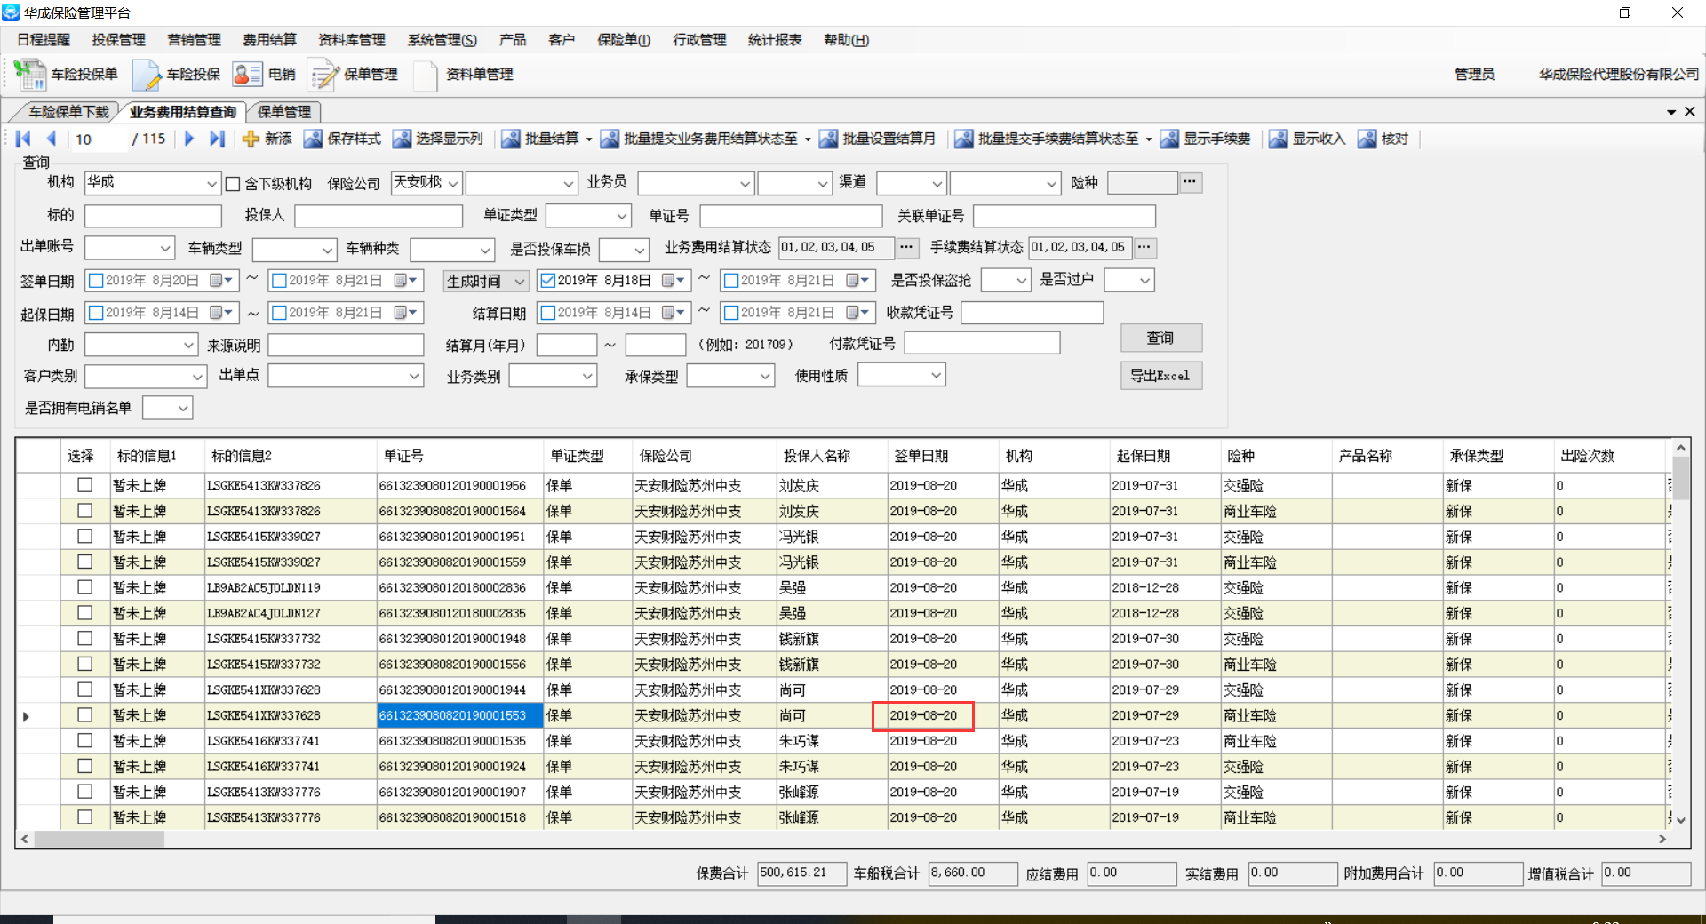Click the 新添 add icon
This screenshot has width=1706, height=924.
[251, 139]
